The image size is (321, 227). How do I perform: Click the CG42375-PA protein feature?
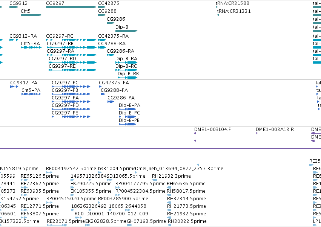100,87
